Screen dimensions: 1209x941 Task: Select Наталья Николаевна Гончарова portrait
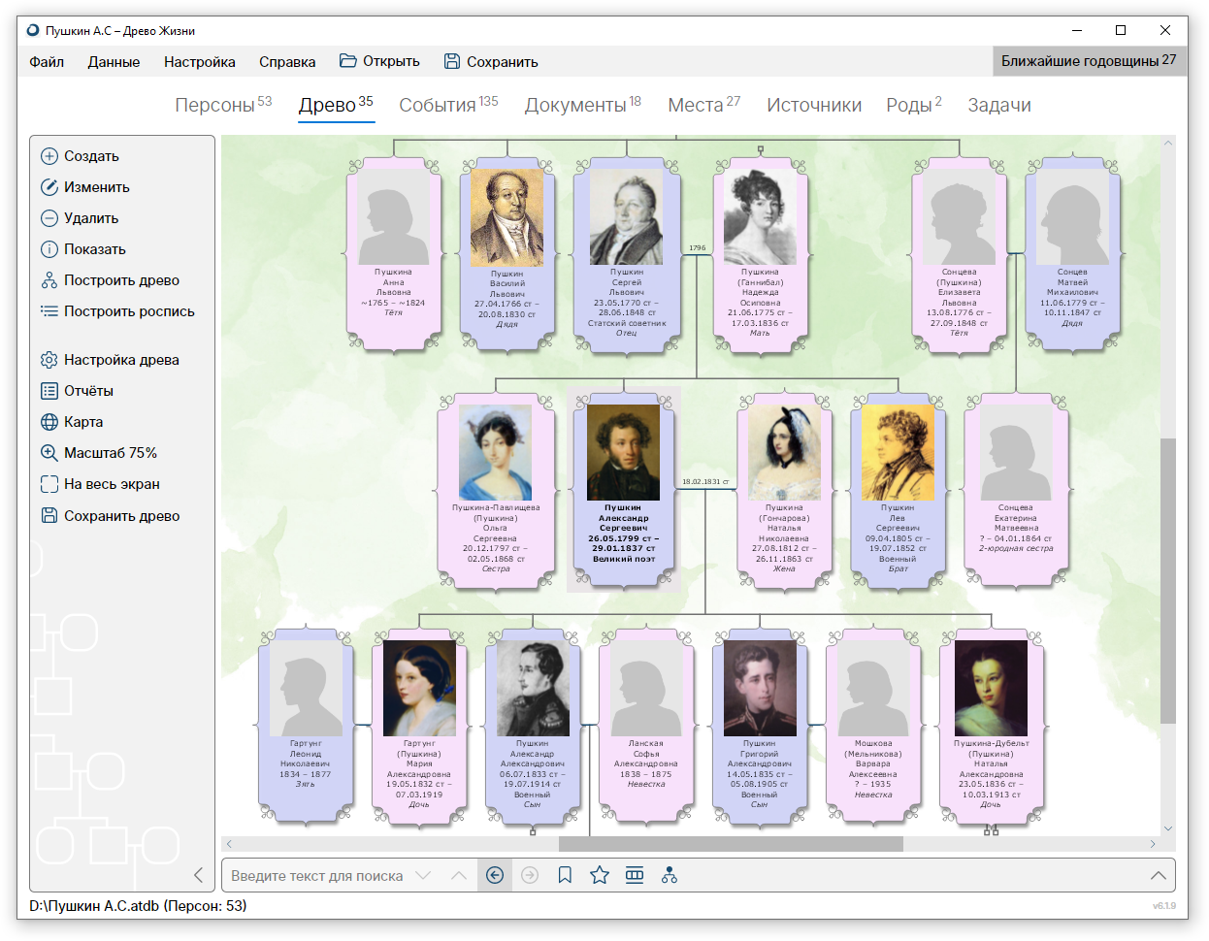784,452
